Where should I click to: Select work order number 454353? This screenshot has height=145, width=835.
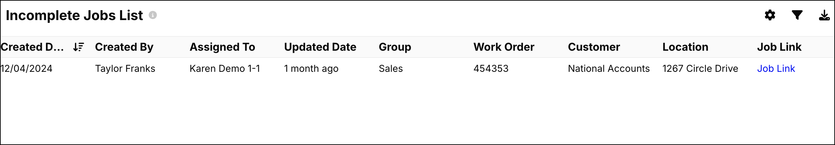click(x=491, y=69)
